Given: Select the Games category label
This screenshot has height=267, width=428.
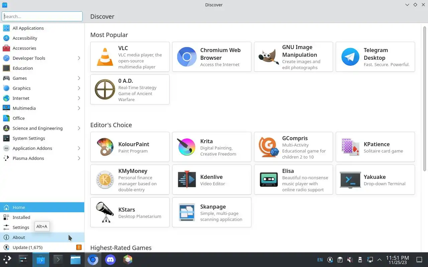Looking at the screenshot, I should (x=20, y=78).
